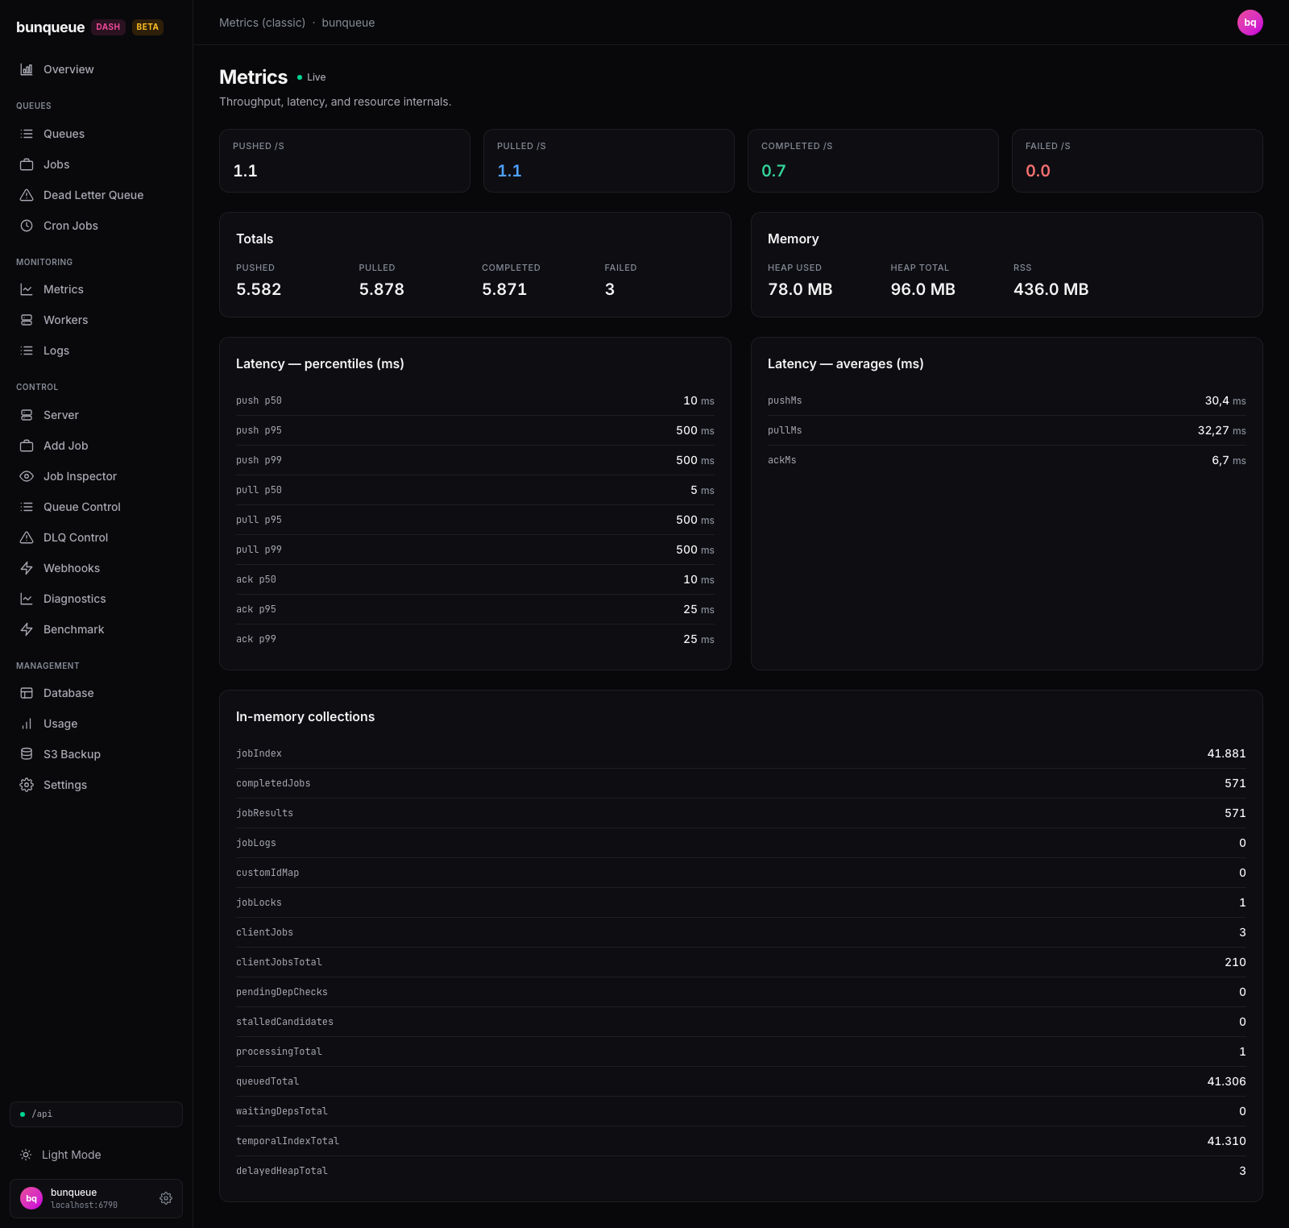
Task: Click the /api connection status box
Action: (96, 1114)
